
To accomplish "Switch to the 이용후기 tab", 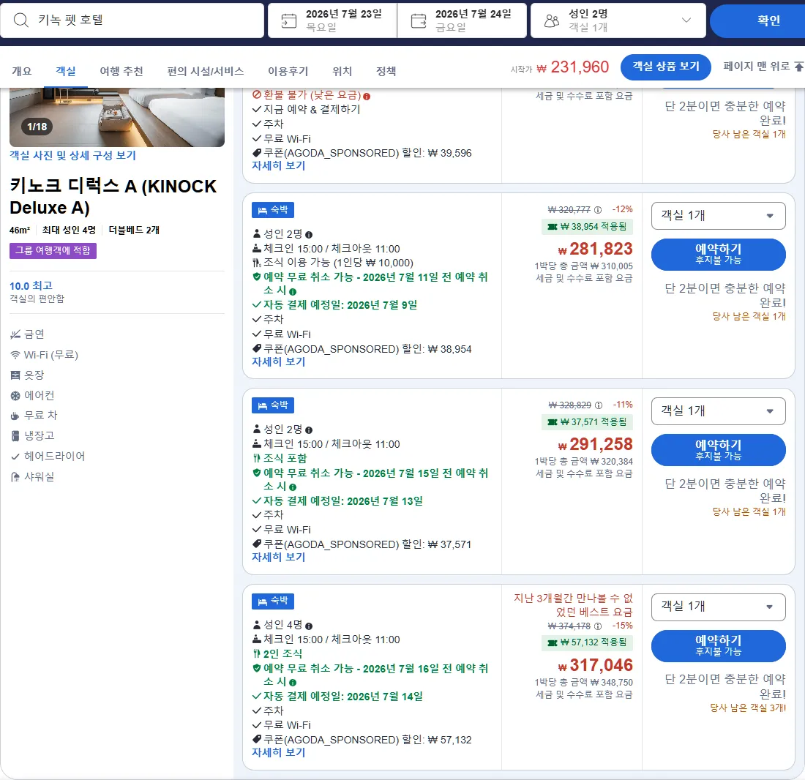I will [x=288, y=71].
